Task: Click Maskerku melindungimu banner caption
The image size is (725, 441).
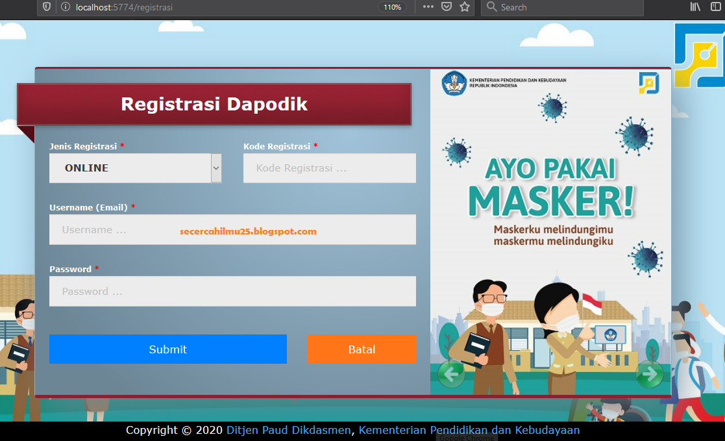Action: pyautogui.click(x=554, y=235)
